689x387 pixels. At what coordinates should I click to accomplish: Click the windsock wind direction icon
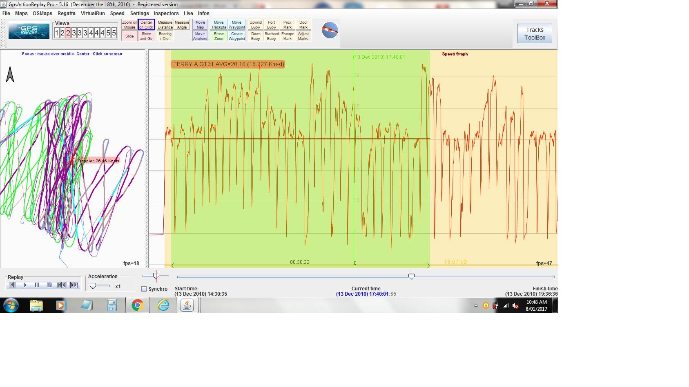coord(330,31)
